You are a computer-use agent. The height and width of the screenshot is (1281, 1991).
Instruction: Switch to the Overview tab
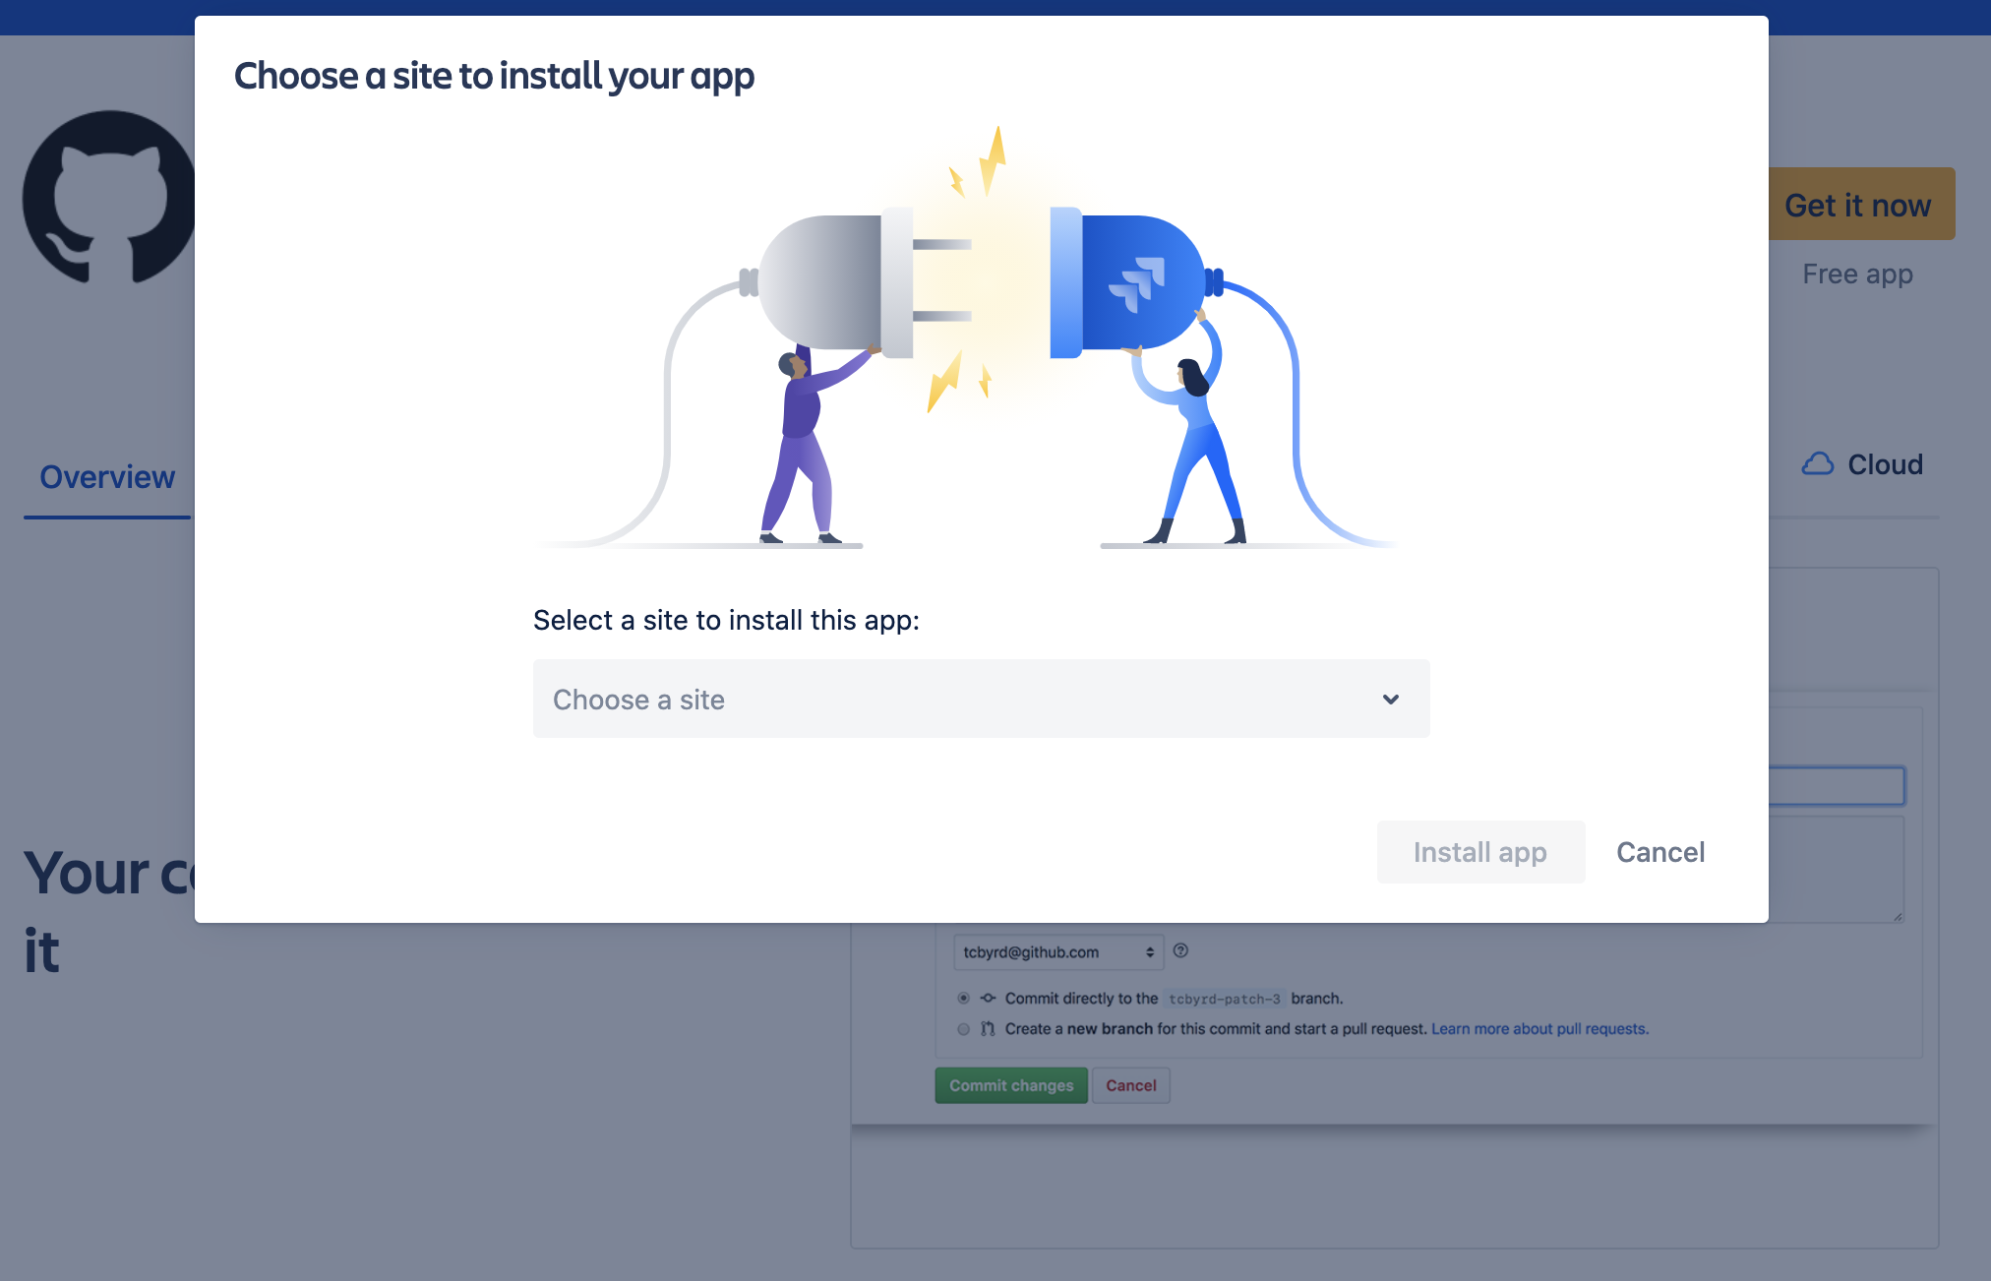coord(107,477)
